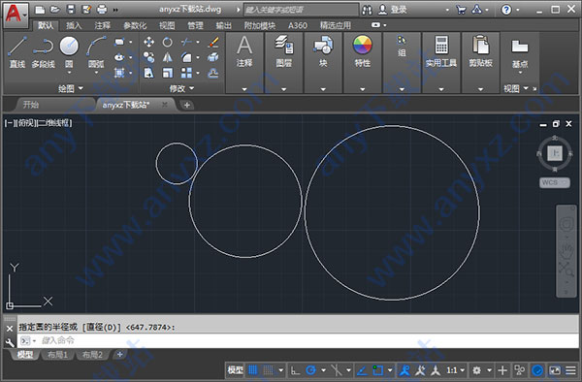Click the Ellipse draw tool icon
Image resolution: width=582 pixels, height=382 pixels.
click(119, 57)
